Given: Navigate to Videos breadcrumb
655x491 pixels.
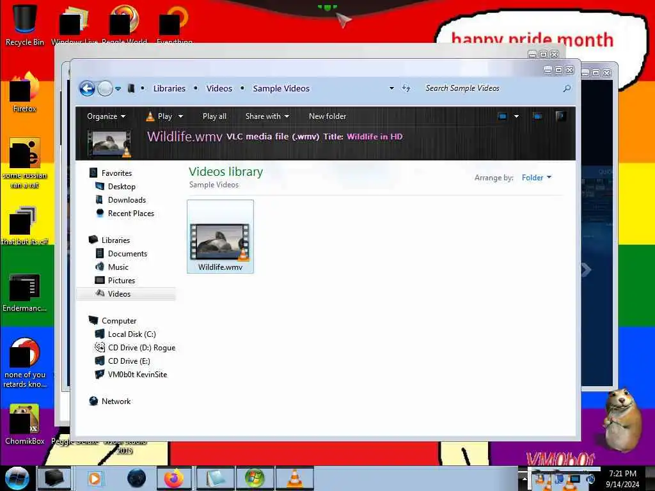Looking at the screenshot, I should point(219,88).
